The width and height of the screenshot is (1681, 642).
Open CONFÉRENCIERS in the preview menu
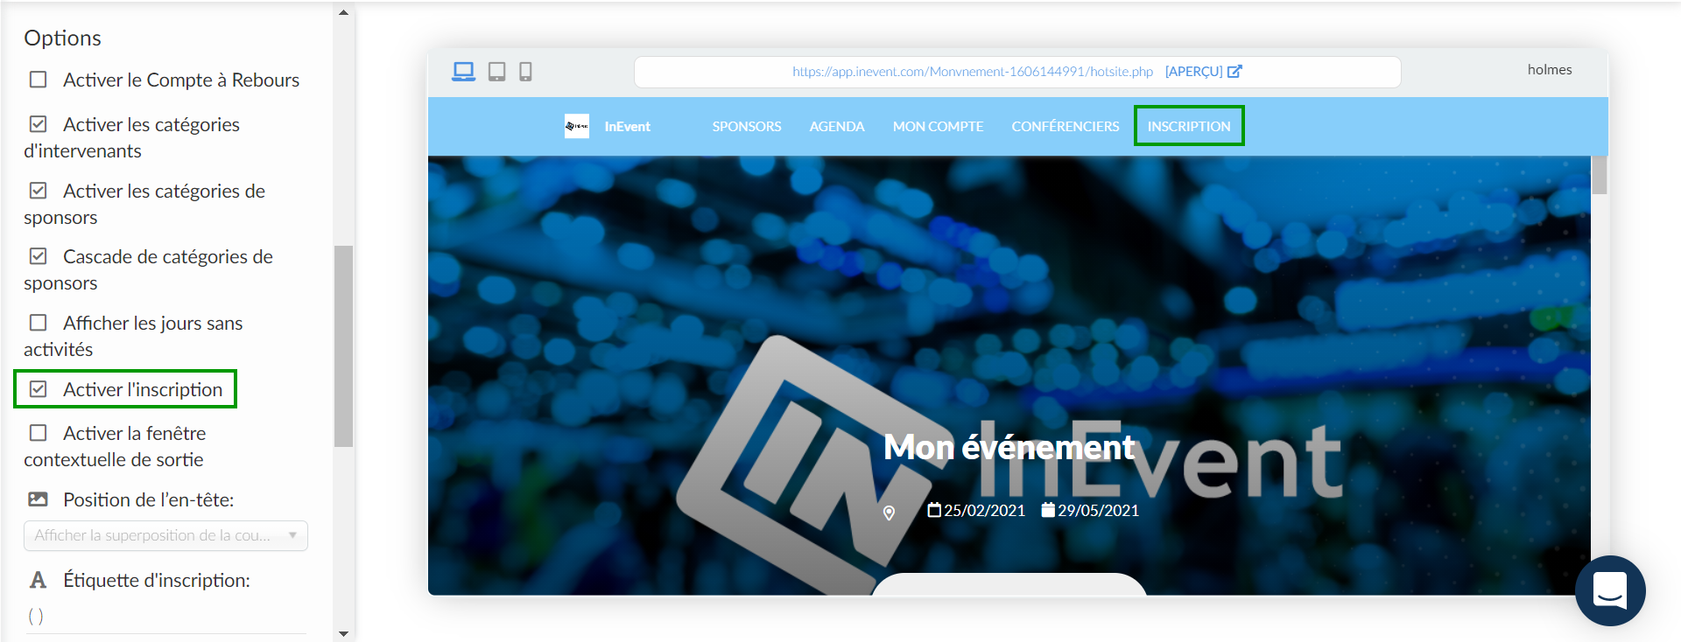(x=1066, y=127)
